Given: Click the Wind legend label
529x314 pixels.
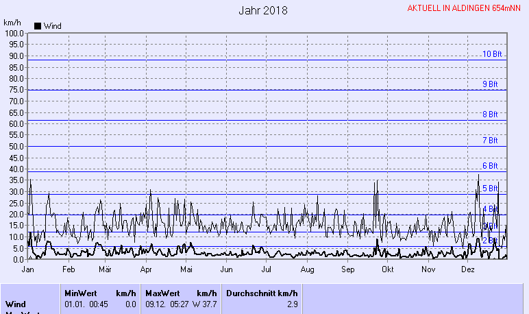Looking at the screenshot, I should (x=52, y=26).
